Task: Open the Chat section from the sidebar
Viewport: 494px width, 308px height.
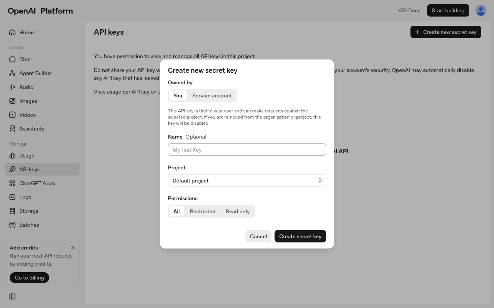Action: (x=25, y=59)
